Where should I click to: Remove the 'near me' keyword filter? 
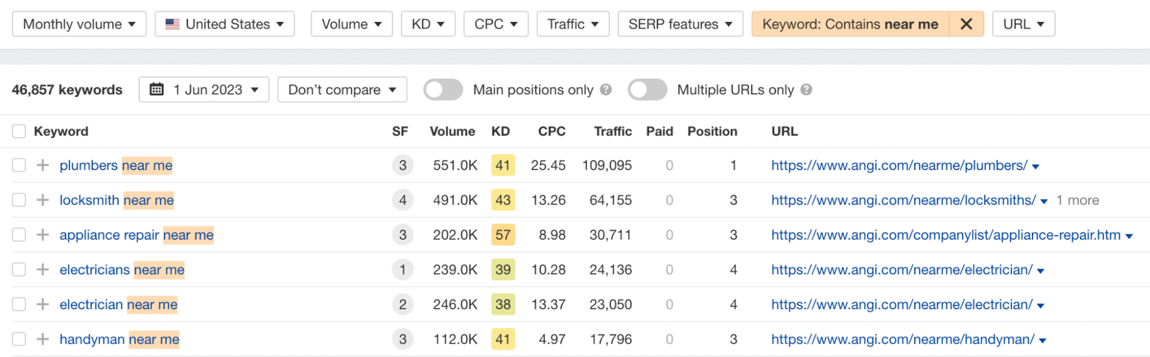[x=966, y=24]
